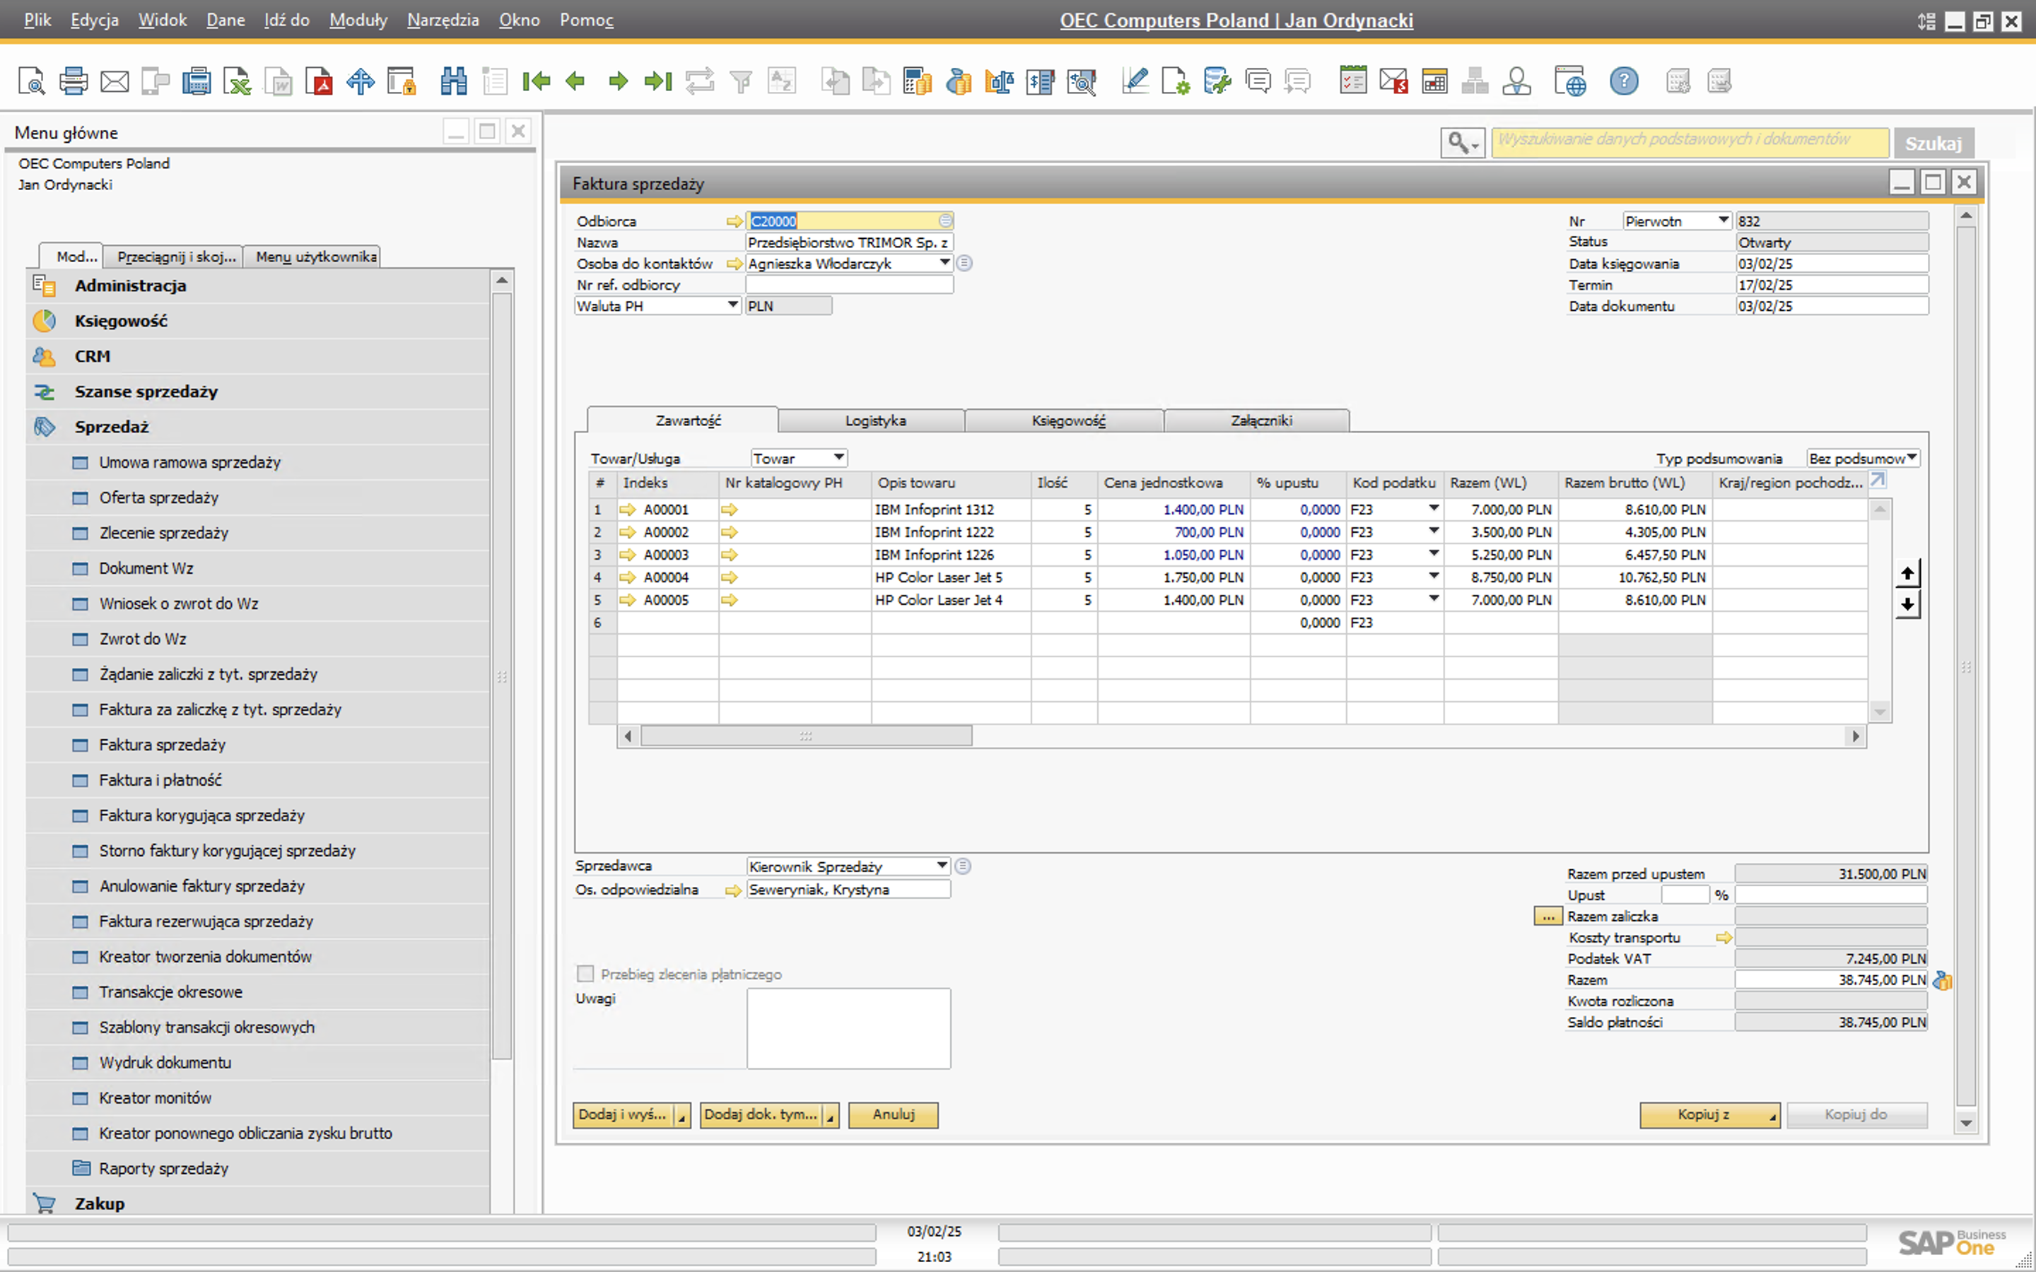Open the Waluta PH currency dropdown
This screenshot has height=1272, width=2036.
[732, 305]
